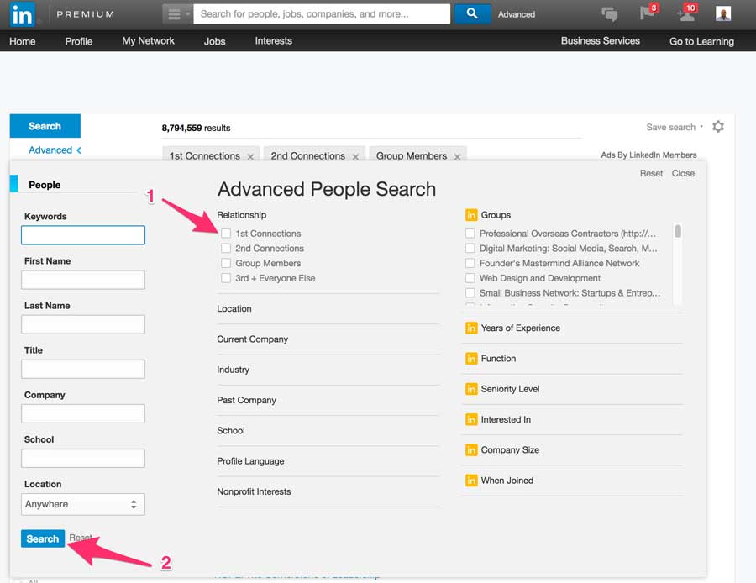Click the Reset link beside Search button

pos(80,537)
